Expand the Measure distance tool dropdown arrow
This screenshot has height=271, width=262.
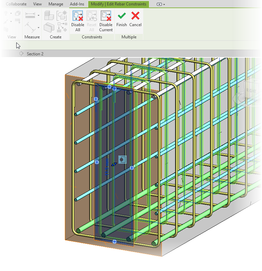[38, 15]
